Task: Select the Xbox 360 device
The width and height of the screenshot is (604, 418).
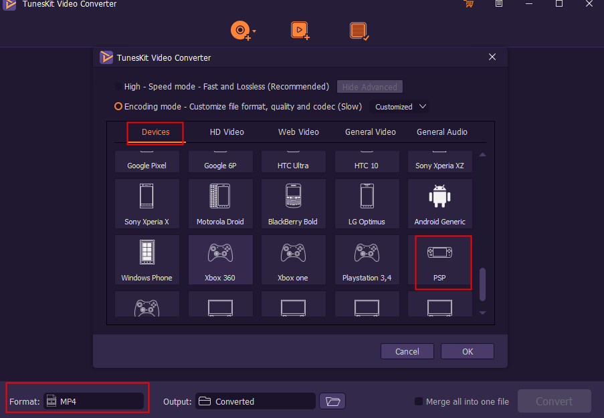Action: point(220,260)
